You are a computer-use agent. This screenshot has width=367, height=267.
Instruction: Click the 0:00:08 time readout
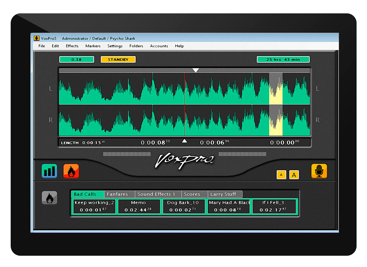click(155, 143)
